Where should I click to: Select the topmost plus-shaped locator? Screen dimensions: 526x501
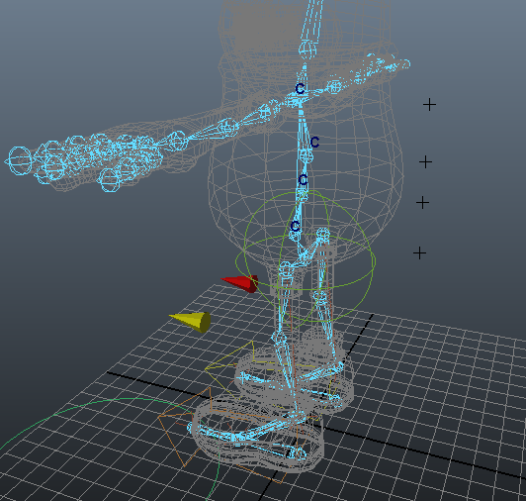(429, 105)
